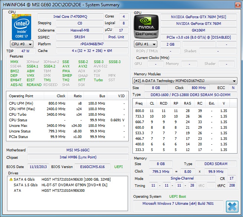Select the 800.0 frequency timing row
The width and height of the screenshot is (243, 217).
pyautogui.click(x=185, y=111)
